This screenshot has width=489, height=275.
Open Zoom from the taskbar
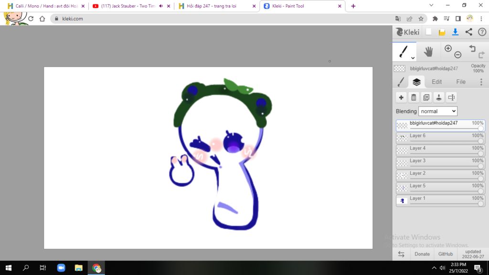click(61, 268)
